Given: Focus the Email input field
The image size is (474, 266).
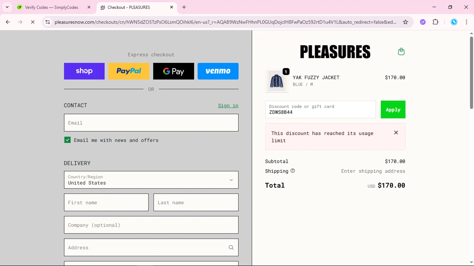Looking at the screenshot, I should coord(151,123).
